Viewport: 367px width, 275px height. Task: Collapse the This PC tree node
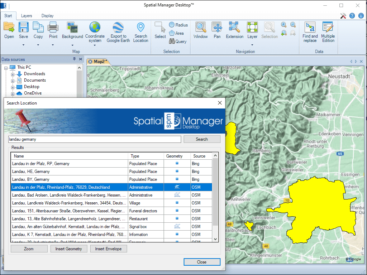click(x=6, y=68)
